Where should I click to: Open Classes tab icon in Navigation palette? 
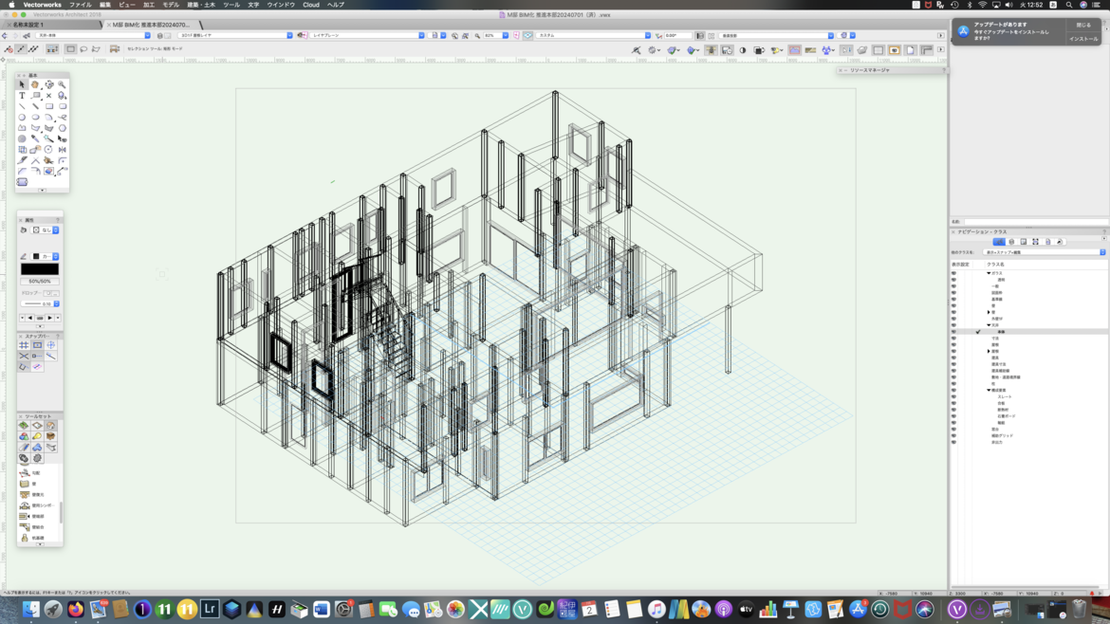click(x=999, y=242)
